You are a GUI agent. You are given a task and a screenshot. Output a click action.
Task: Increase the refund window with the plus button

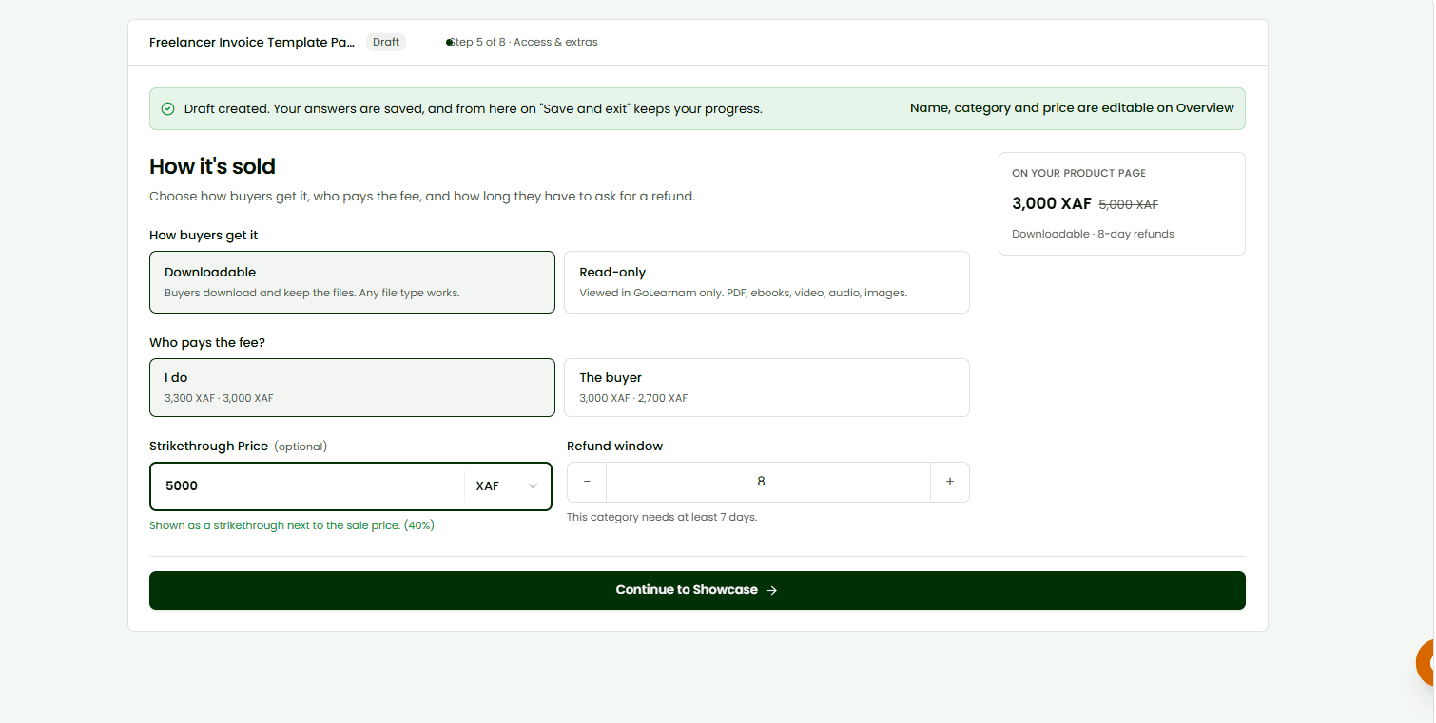click(950, 482)
